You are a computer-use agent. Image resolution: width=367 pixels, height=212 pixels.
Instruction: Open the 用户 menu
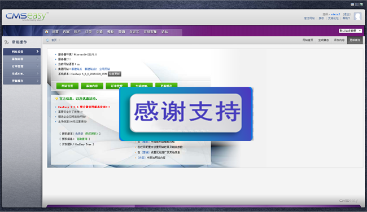77,32
